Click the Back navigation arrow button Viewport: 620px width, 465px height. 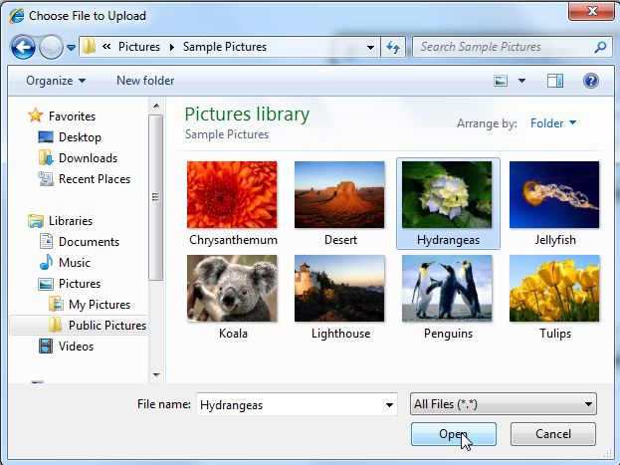click(x=23, y=47)
